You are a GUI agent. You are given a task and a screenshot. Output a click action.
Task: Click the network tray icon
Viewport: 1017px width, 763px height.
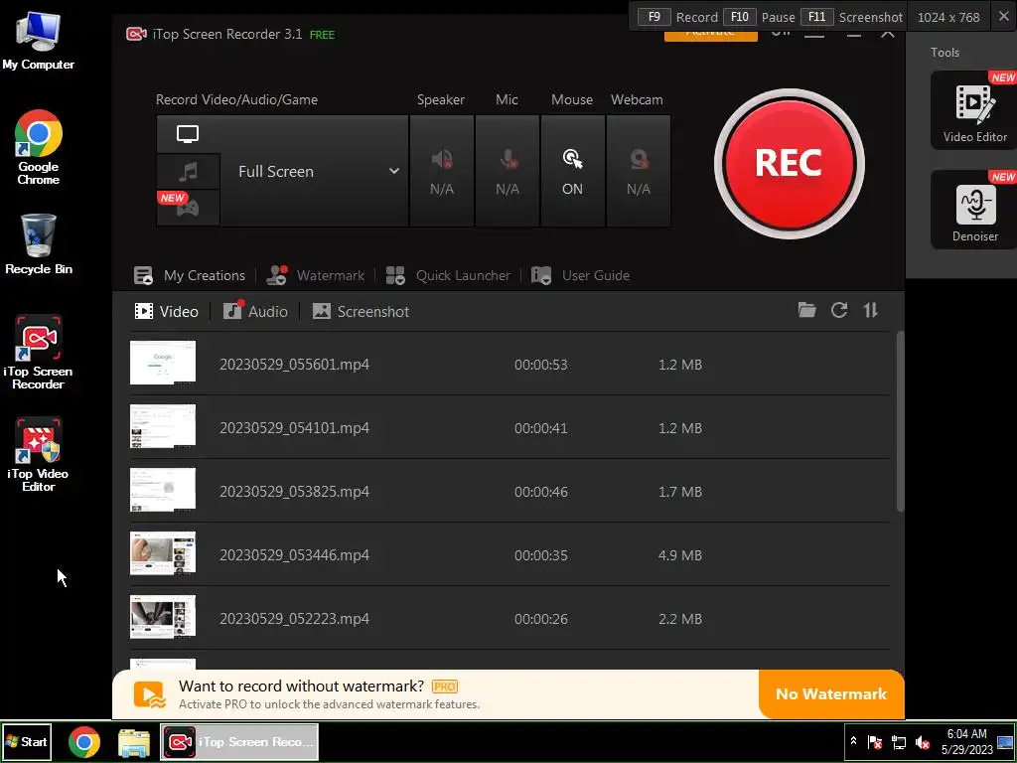pos(898,742)
